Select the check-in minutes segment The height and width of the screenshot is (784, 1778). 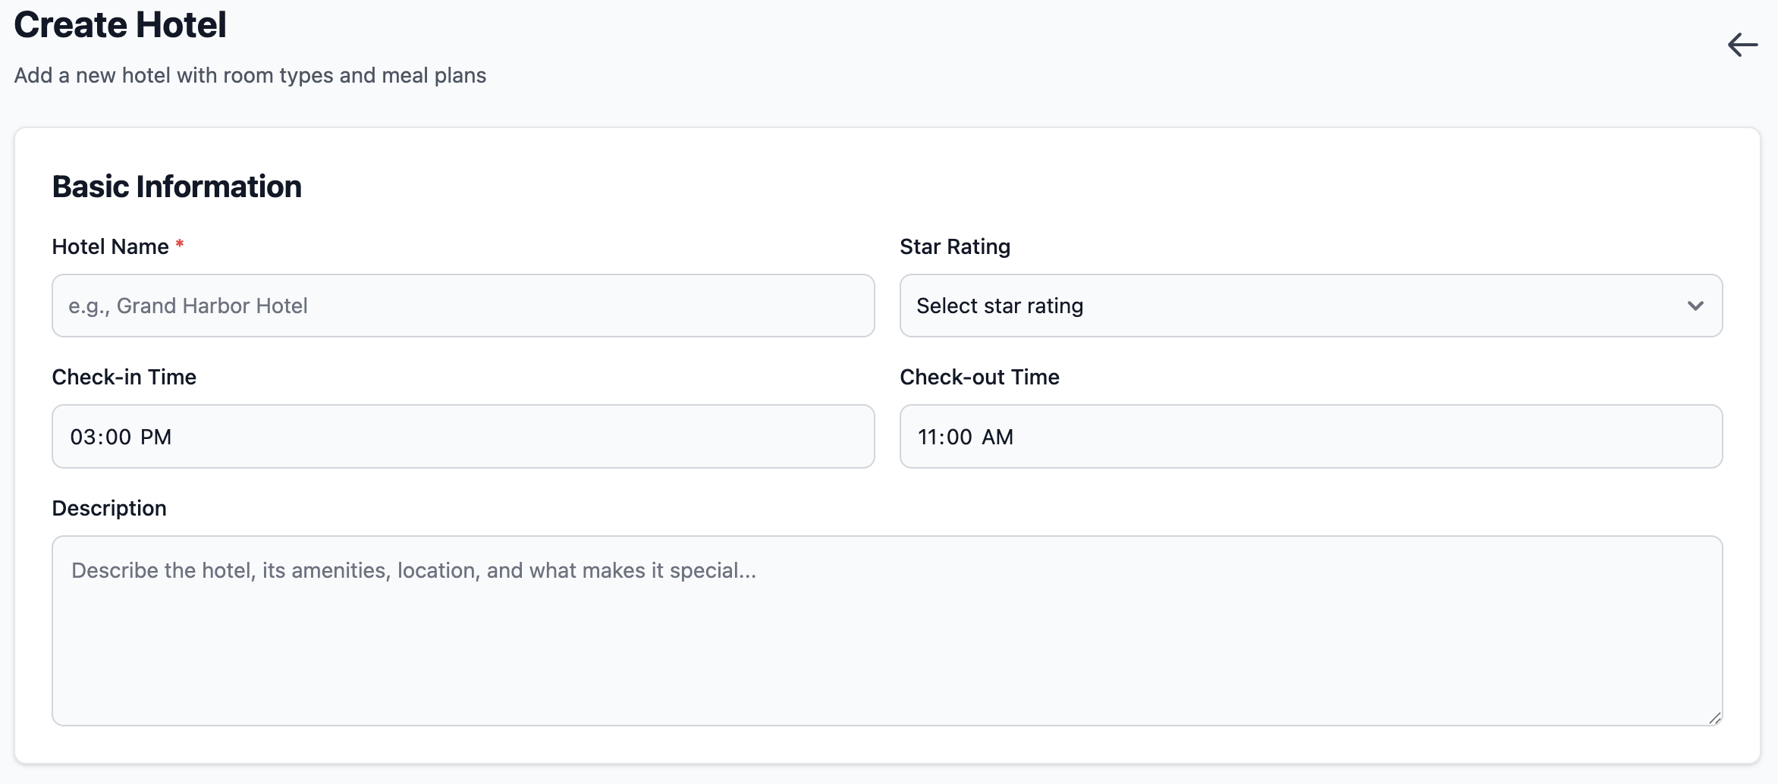tap(118, 437)
